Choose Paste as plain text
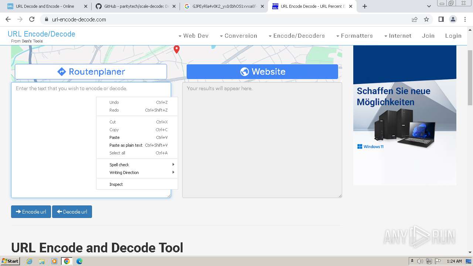Image resolution: width=473 pixels, height=266 pixels. pos(137,145)
